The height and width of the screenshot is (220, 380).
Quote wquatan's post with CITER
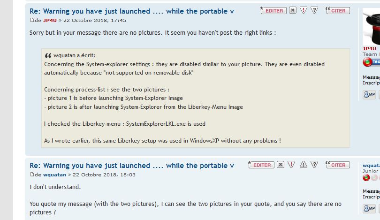coord(337,165)
